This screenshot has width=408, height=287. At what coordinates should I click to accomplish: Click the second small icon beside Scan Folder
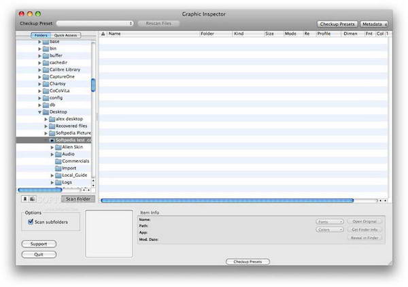[32, 199]
